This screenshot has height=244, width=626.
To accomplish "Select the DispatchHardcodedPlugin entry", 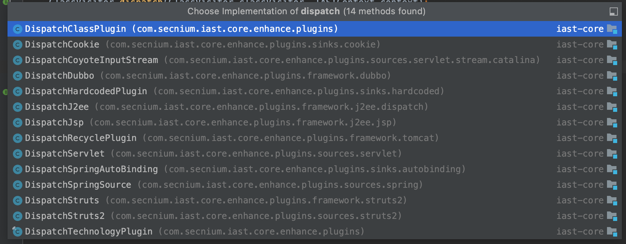I will coord(86,91).
